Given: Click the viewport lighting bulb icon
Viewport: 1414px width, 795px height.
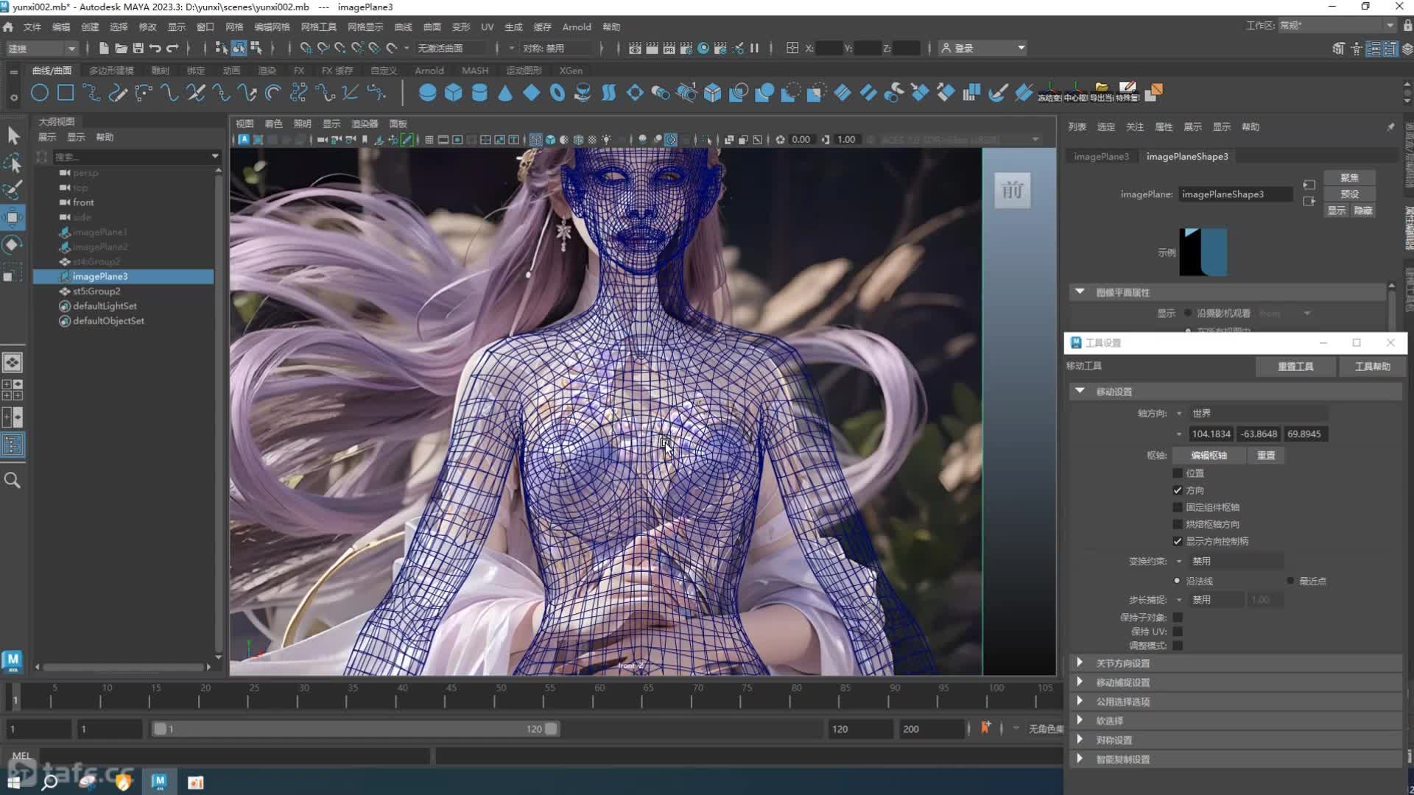Looking at the screenshot, I should tap(606, 139).
